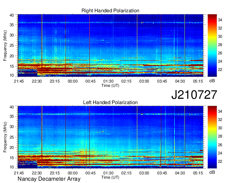Click the '32' dB value on lower color bar
The width and height of the screenshot is (226, 183).
tap(220, 120)
